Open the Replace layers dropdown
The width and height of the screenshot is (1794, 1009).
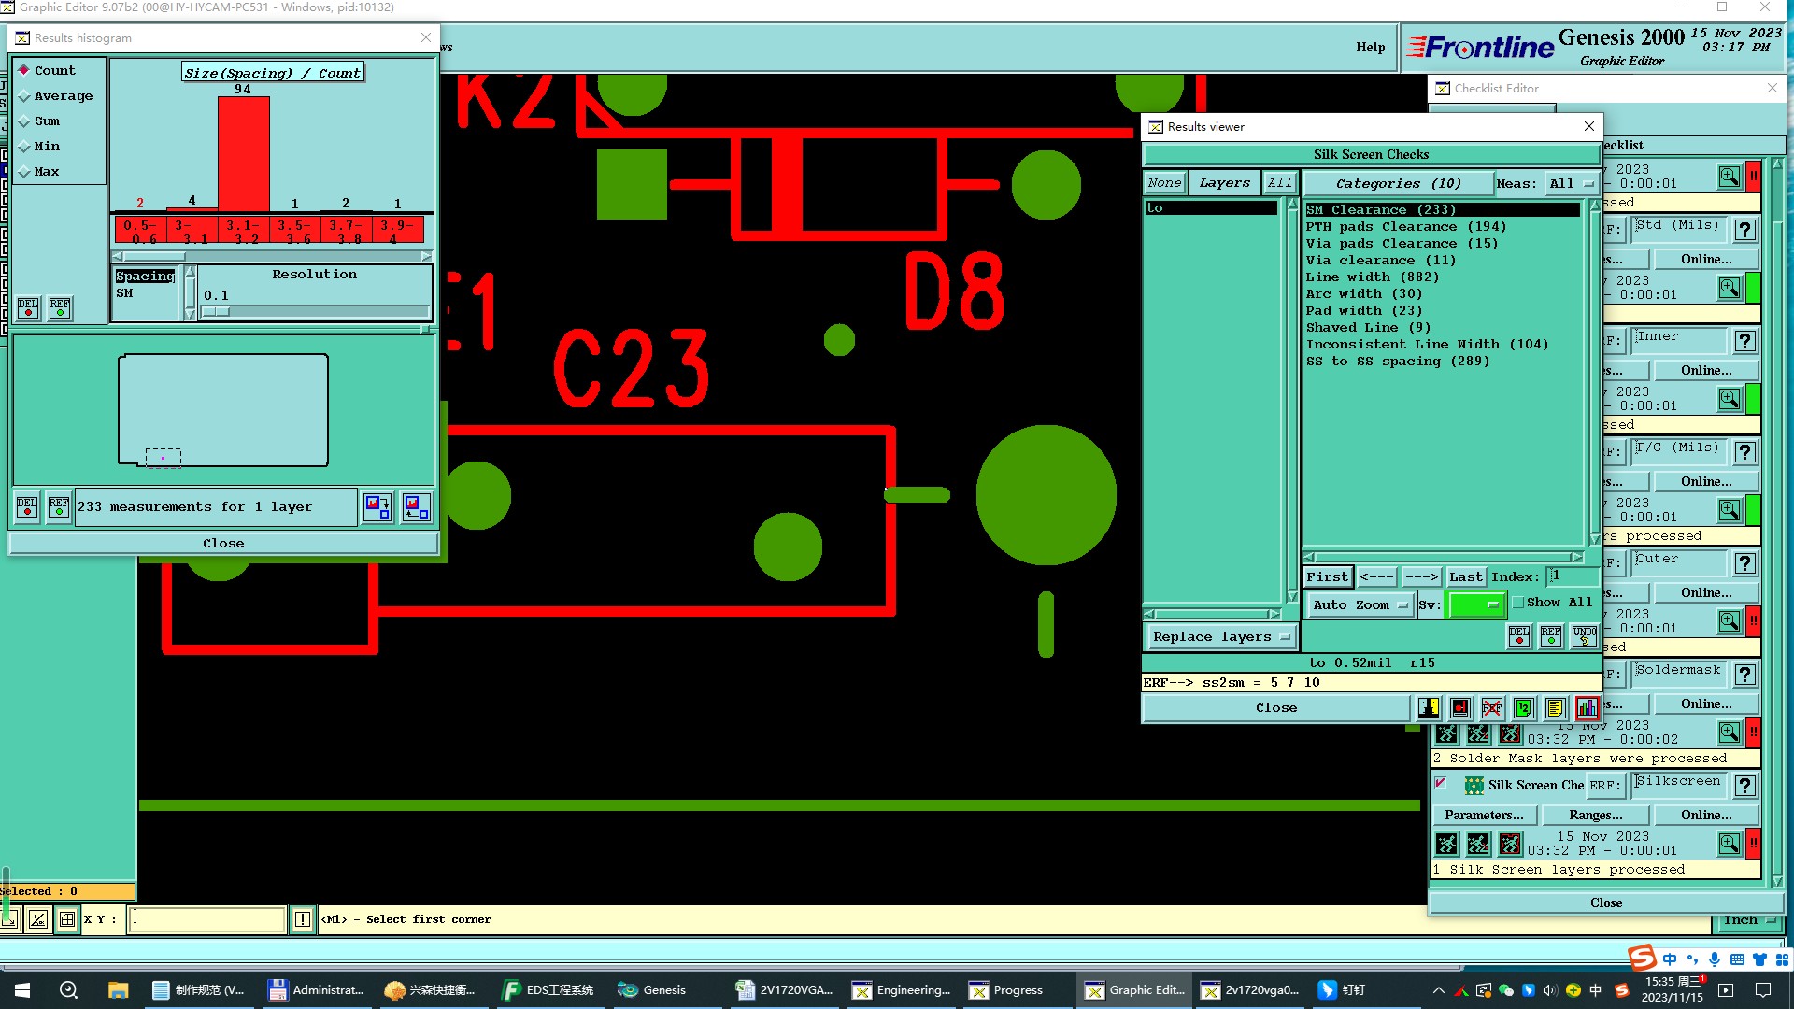point(1221,637)
